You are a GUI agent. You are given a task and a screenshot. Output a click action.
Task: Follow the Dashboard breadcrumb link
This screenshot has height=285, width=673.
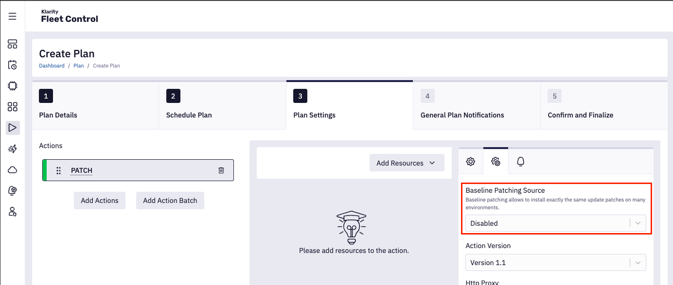pyautogui.click(x=52, y=66)
